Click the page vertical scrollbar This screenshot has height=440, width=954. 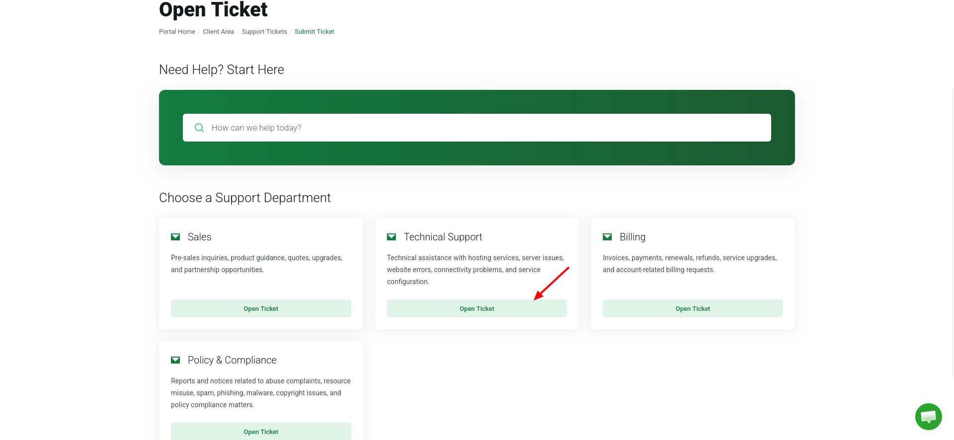pyautogui.click(x=952, y=233)
